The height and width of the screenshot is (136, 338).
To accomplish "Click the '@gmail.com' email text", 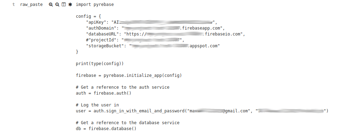I will tap(235, 111).
